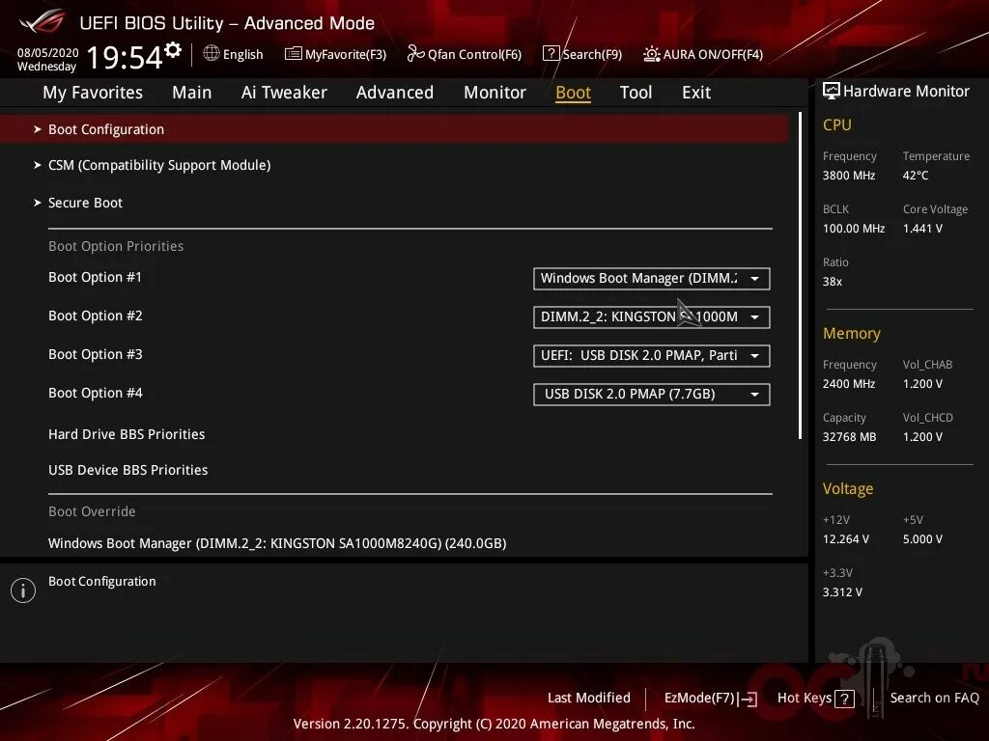Image resolution: width=989 pixels, height=741 pixels.
Task: Click CPU Frequency value 3800 MHz
Action: coord(849,176)
